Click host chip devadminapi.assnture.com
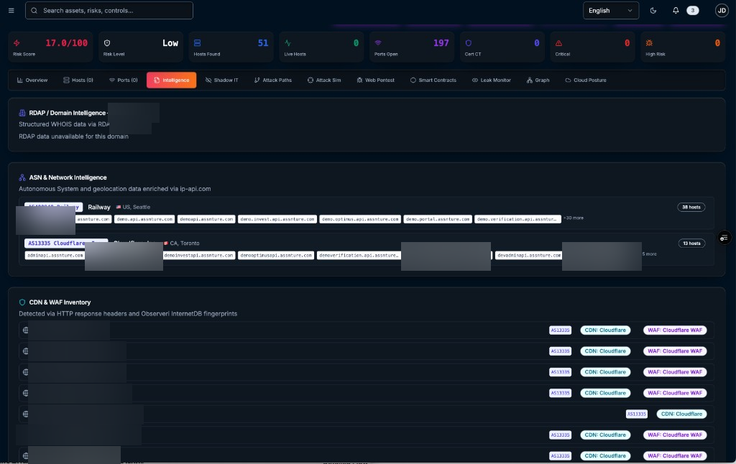 click(x=529, y=255)
